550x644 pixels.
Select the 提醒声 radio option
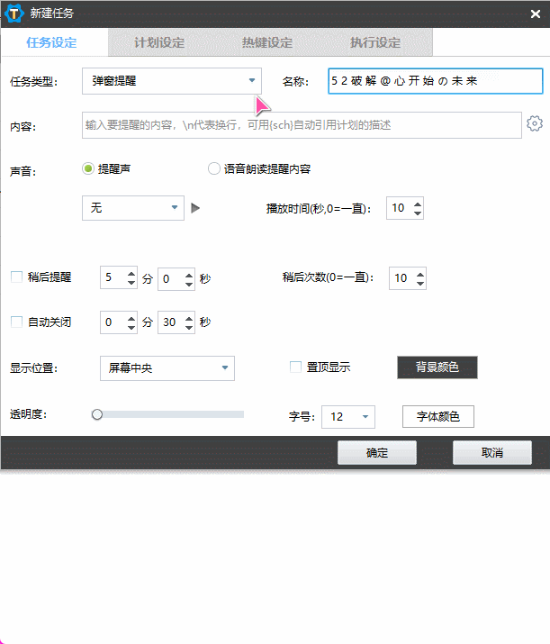(88, 168)
